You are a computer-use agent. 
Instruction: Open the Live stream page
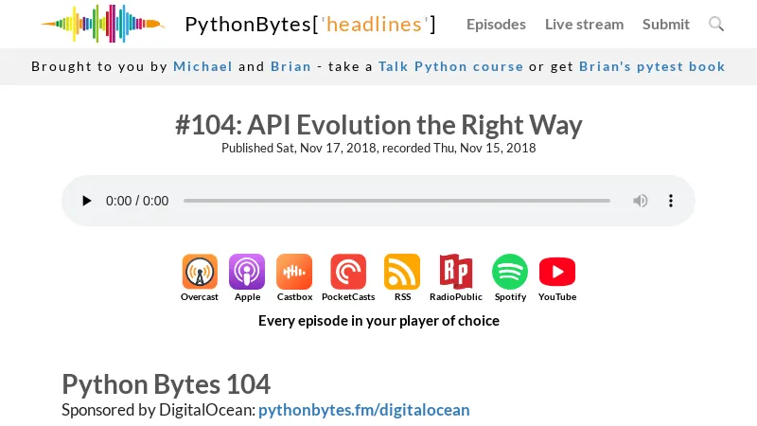(x=584, y=24)
